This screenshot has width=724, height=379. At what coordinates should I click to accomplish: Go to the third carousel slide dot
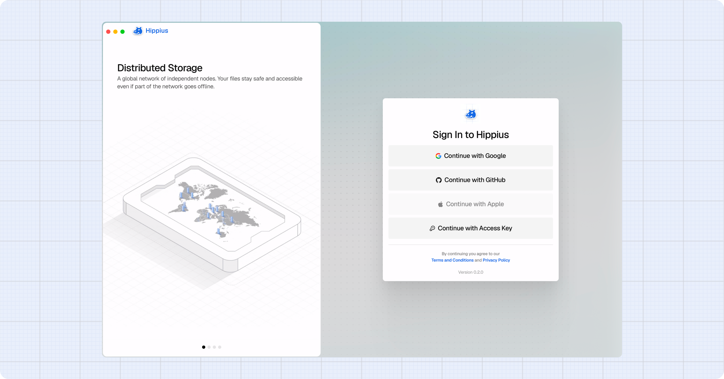coord(214,347)
